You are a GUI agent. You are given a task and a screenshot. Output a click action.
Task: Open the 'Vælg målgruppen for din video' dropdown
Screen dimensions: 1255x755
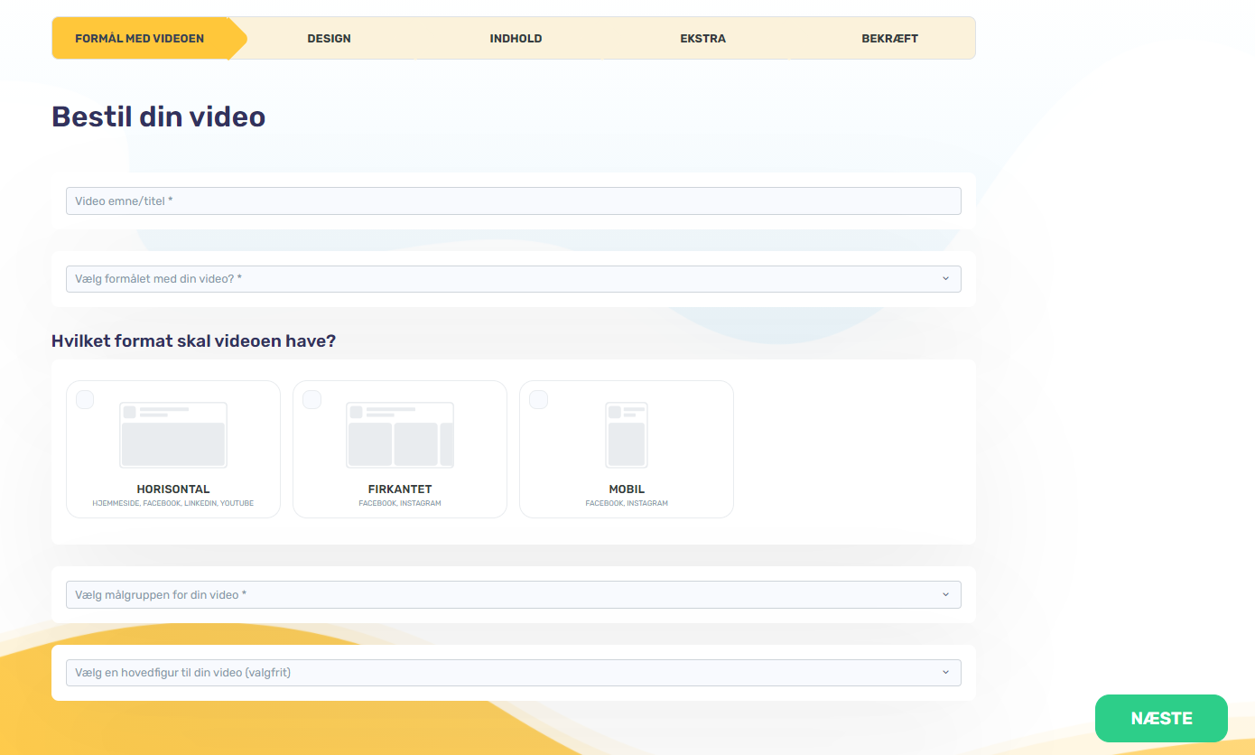pyautogui.click(x=514, y=595)
